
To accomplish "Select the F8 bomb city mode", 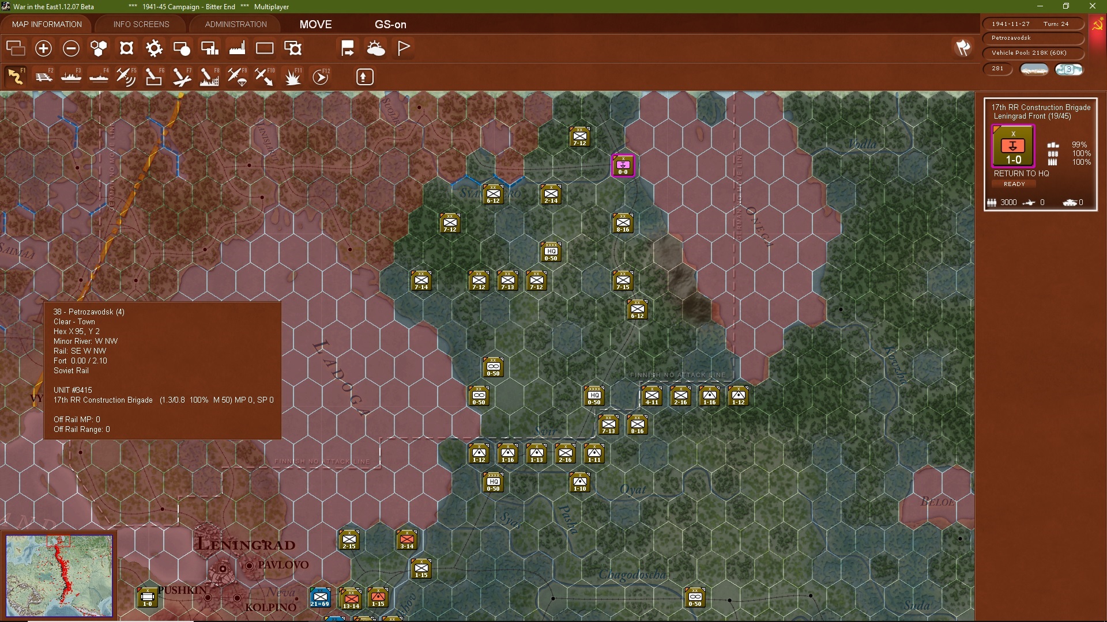I will click(210, 77).
